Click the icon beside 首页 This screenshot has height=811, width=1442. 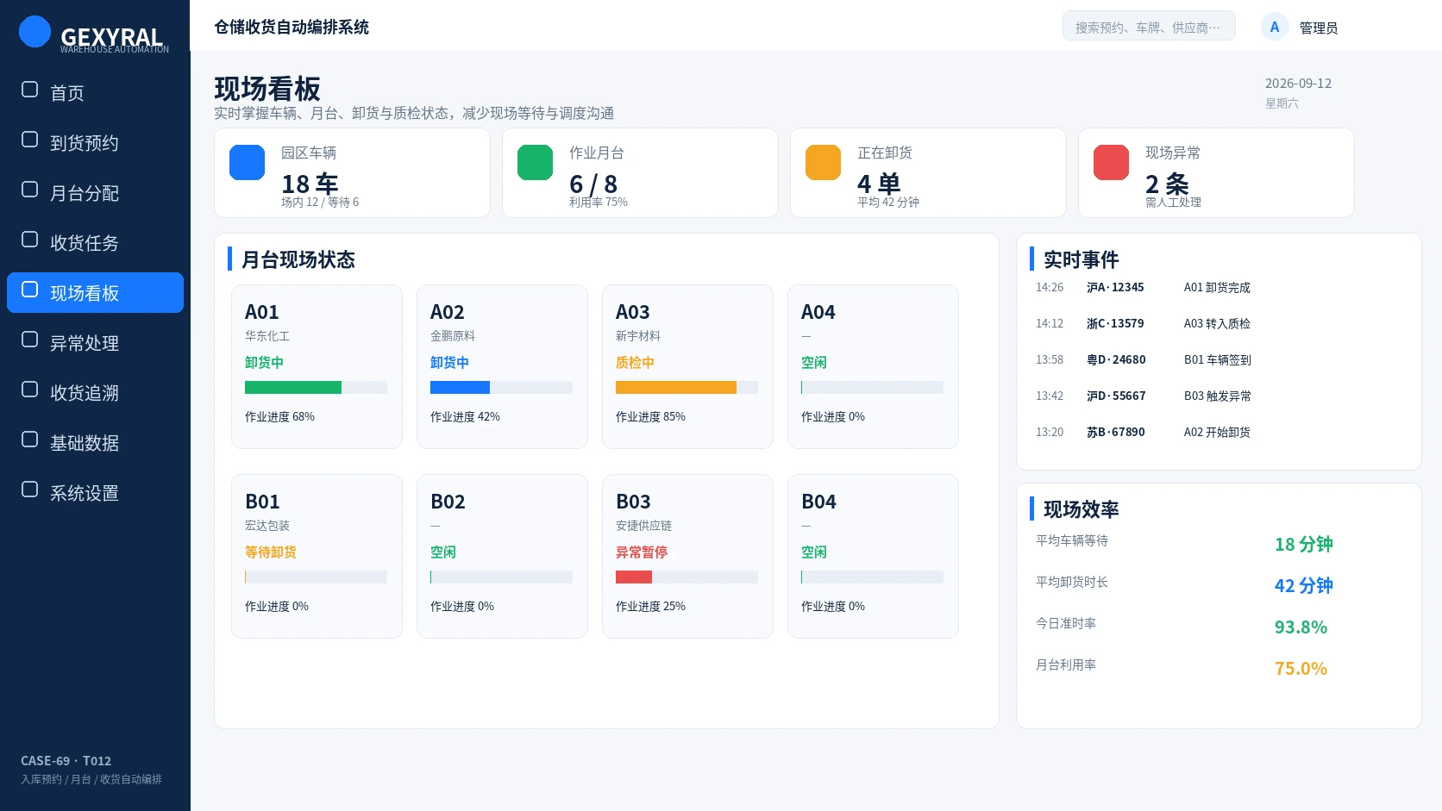tap(29, 90)
